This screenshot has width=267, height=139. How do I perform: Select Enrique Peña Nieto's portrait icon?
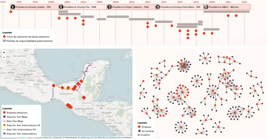(158, 7)
